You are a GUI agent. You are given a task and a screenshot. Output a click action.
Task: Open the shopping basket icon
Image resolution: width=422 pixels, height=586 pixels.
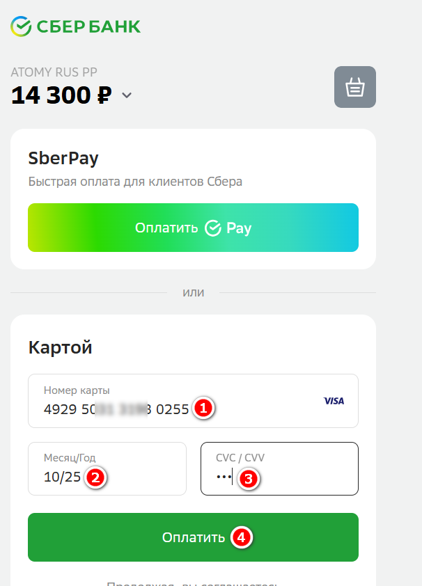tap(355, 87)
